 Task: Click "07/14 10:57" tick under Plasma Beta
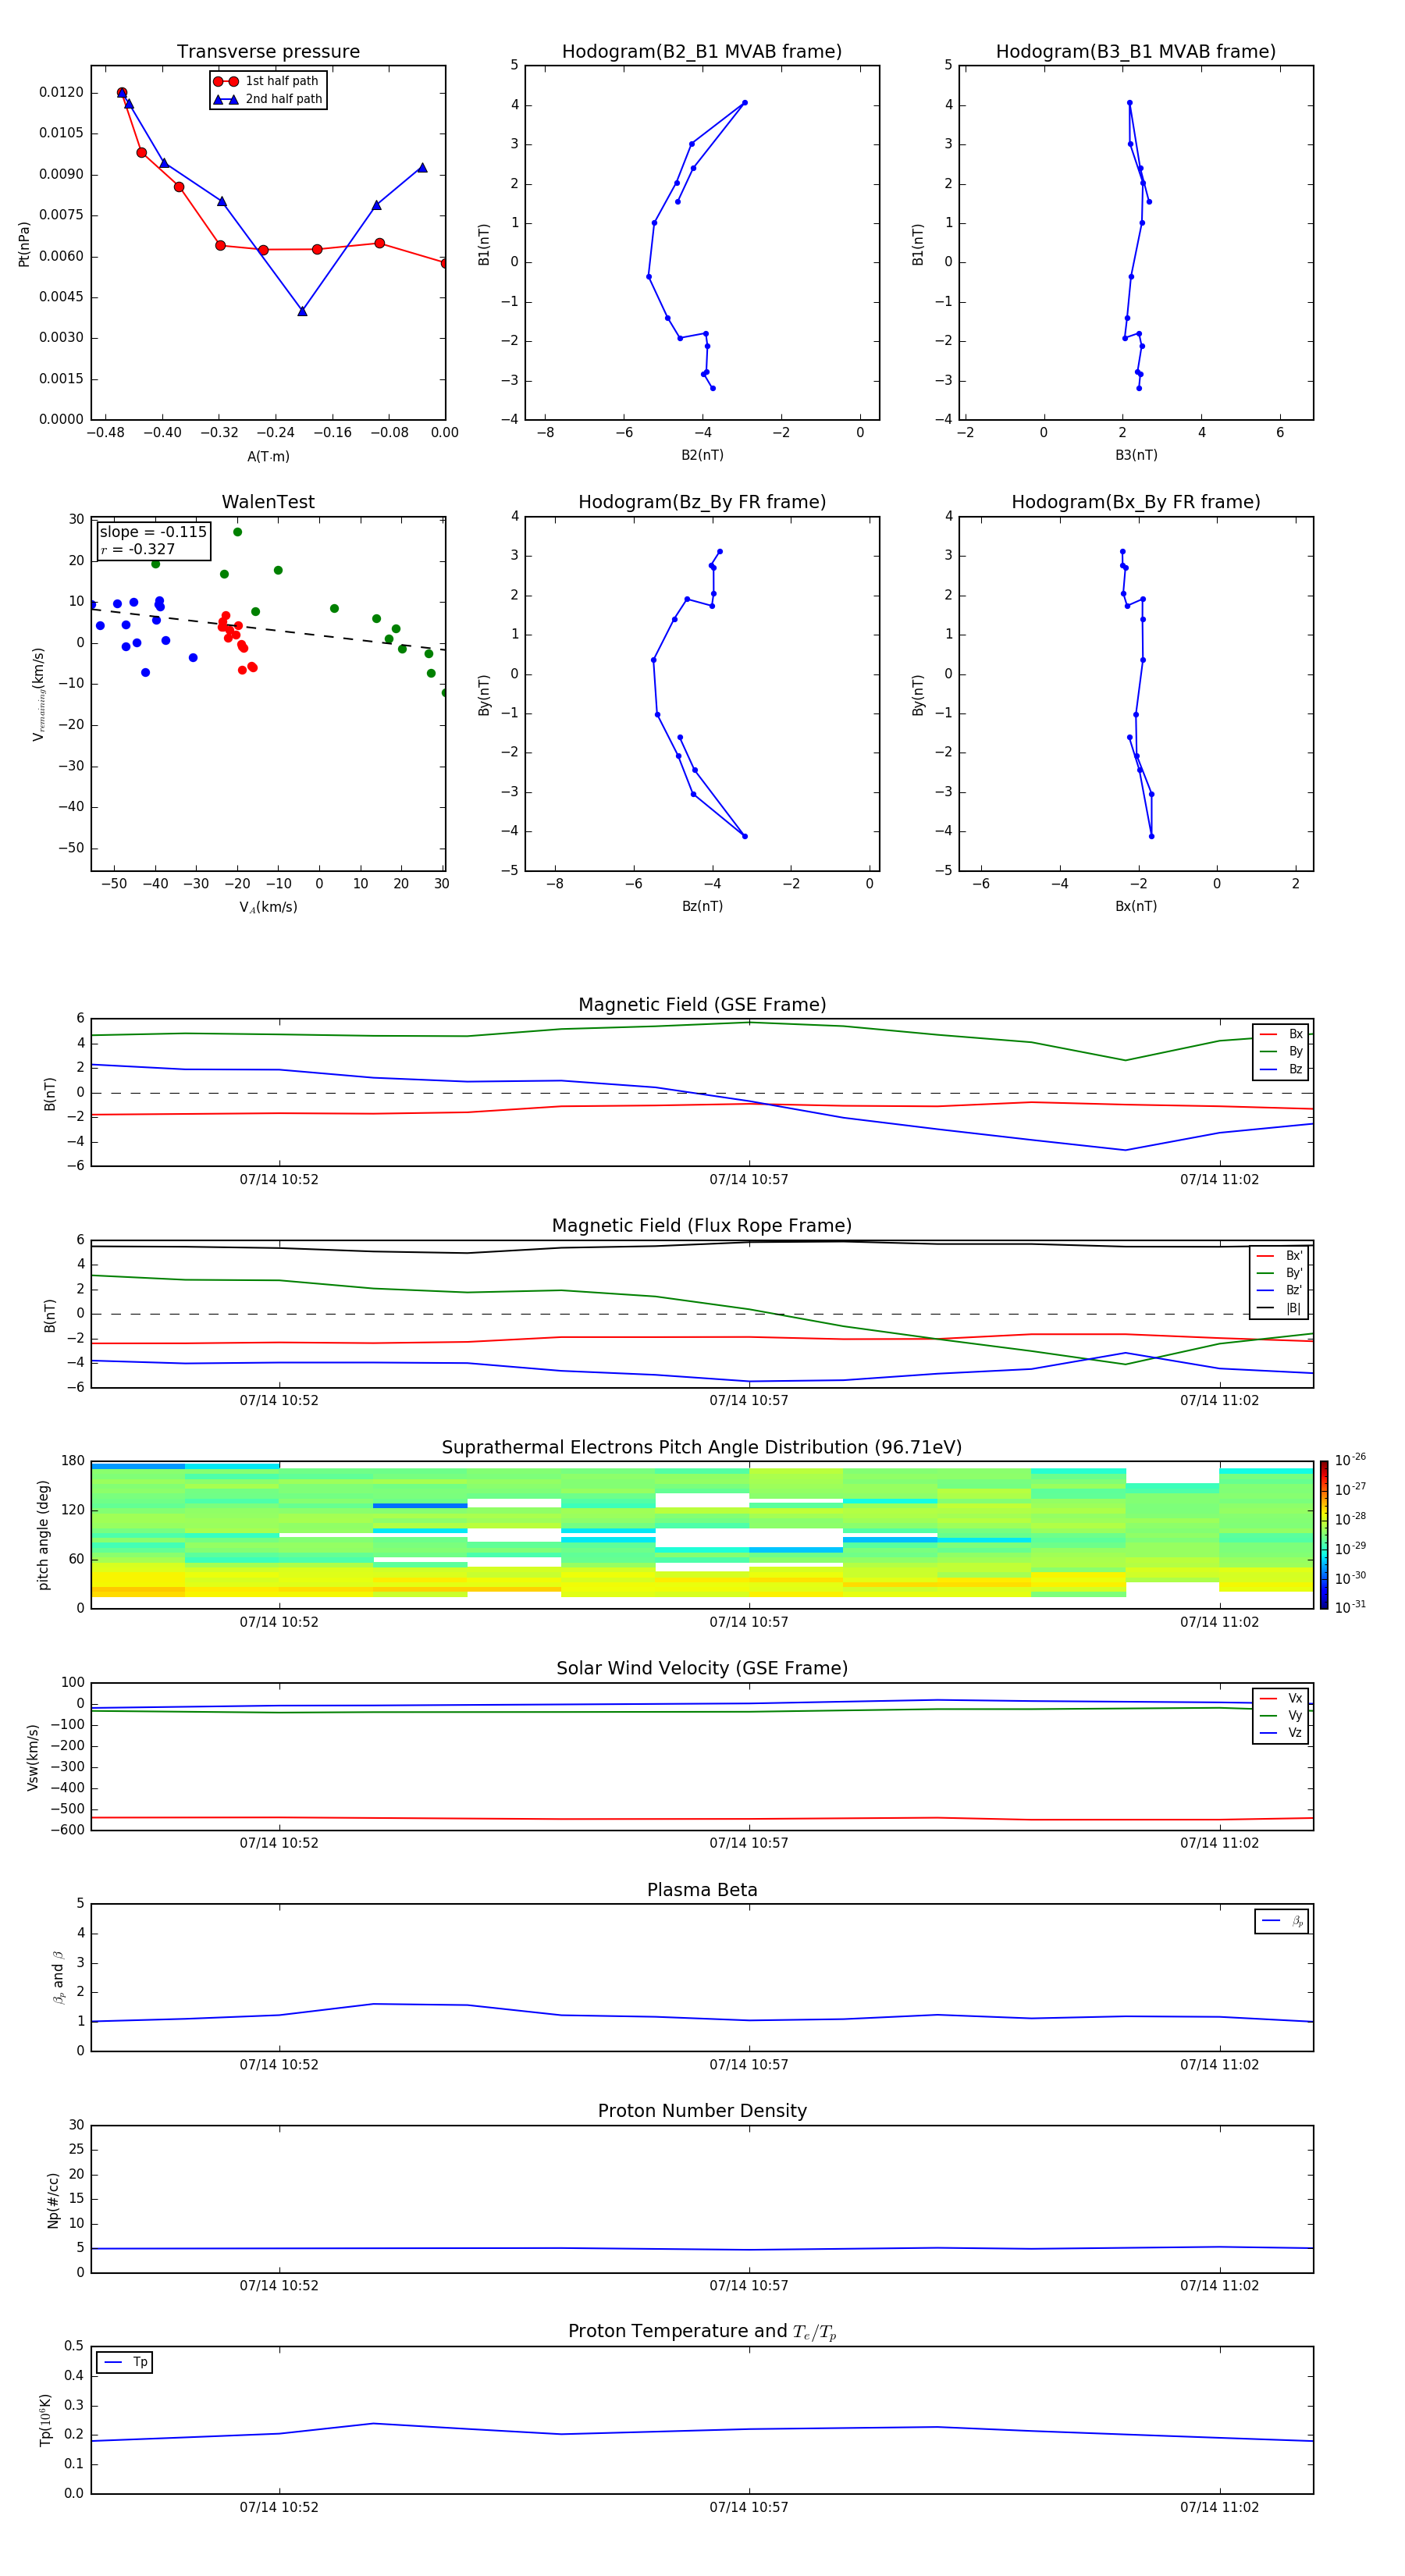(749, 2064)
